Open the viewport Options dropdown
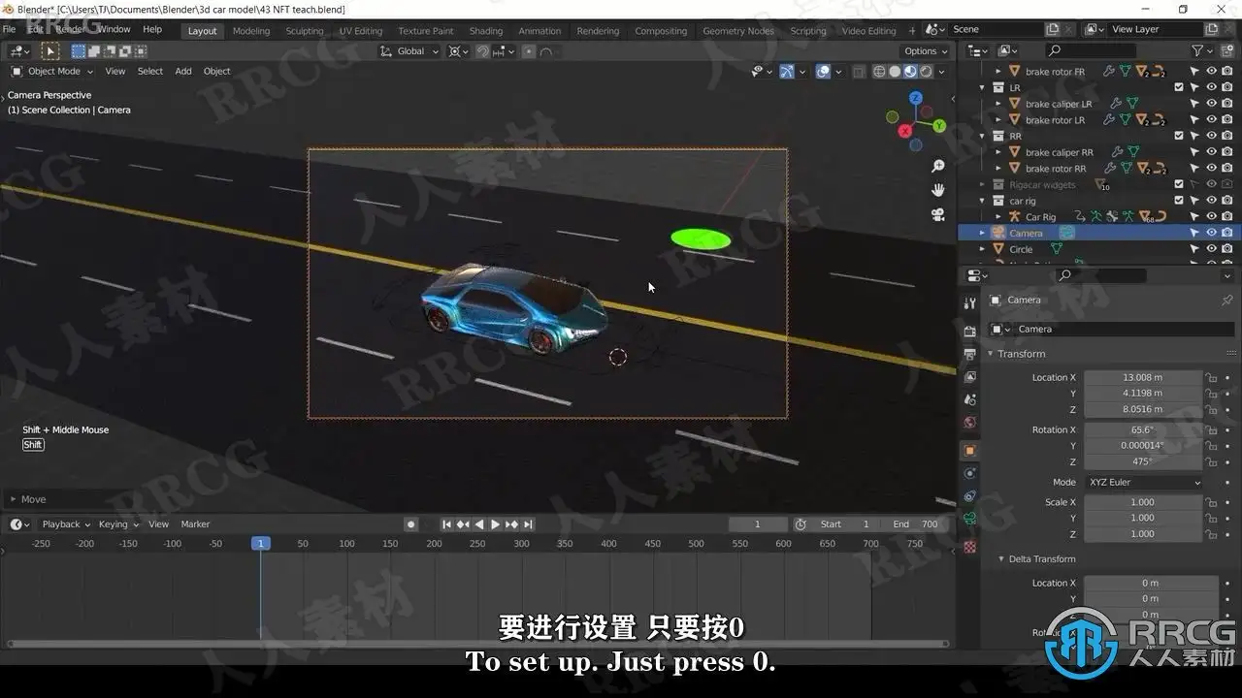This screenshot has height=698, width=1242. coord(926,51)
